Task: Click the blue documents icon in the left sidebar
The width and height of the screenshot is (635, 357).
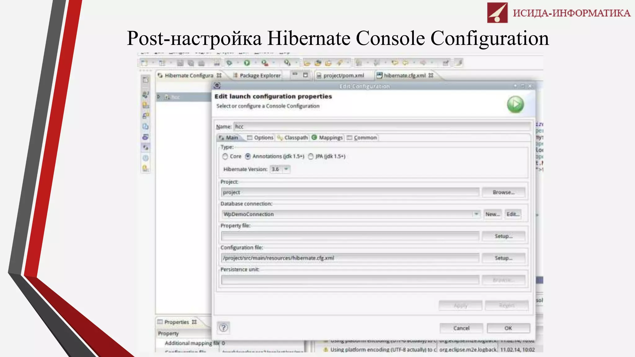Action: (x=145, y=126)
